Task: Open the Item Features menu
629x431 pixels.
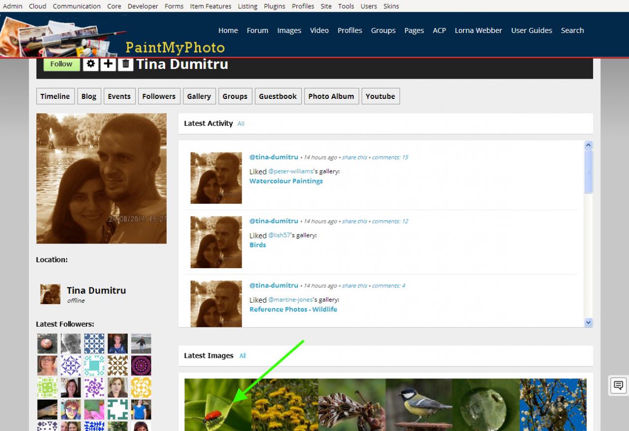Action: pos(211,6)
